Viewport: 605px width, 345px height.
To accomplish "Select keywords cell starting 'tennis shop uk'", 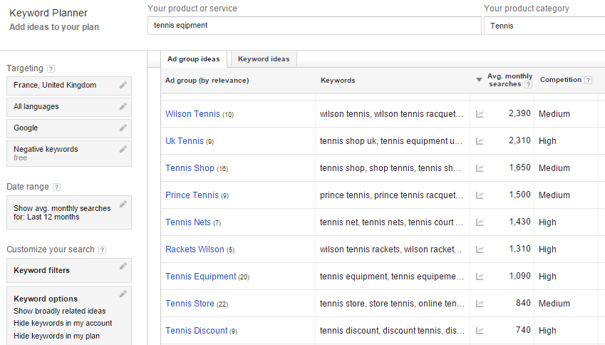I will pyautogui.click(x=391, y=141).
